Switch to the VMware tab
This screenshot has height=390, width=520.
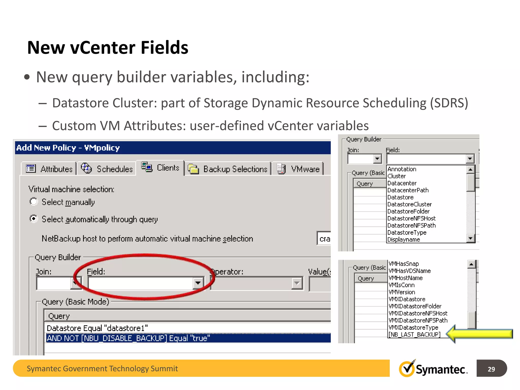298,169
